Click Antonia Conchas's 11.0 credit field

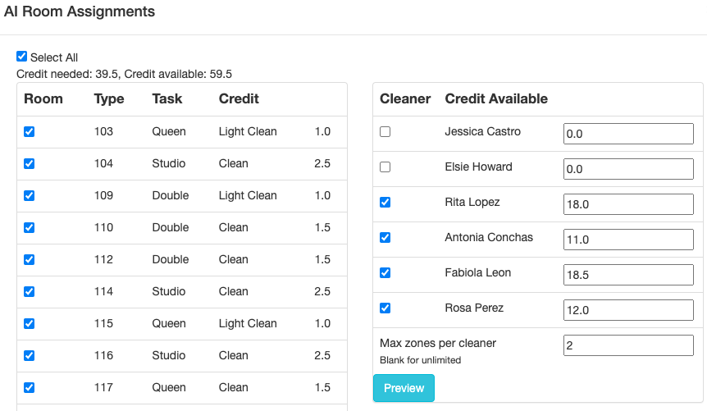(x=628, y=239)
